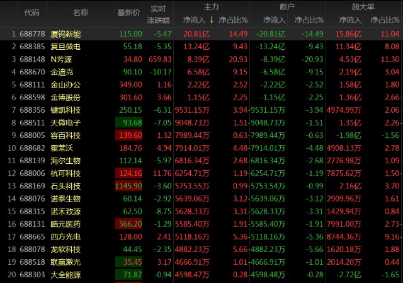
Task: Click 超大单 value 15.86亿
Action: click(348, 34)
